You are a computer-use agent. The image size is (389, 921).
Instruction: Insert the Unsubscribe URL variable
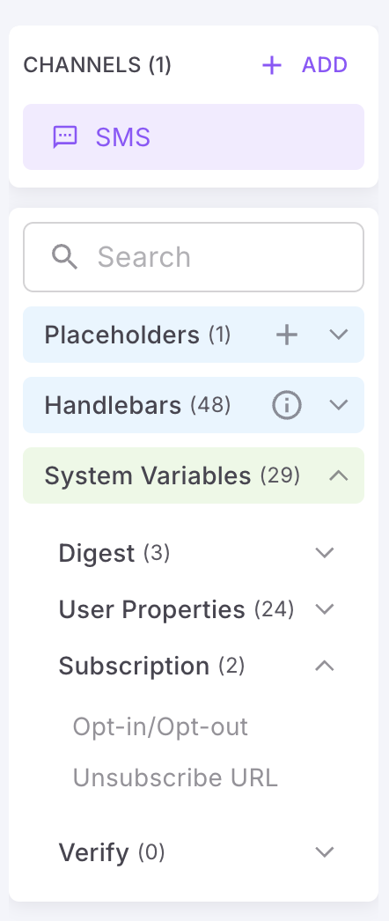click(175, 778)
